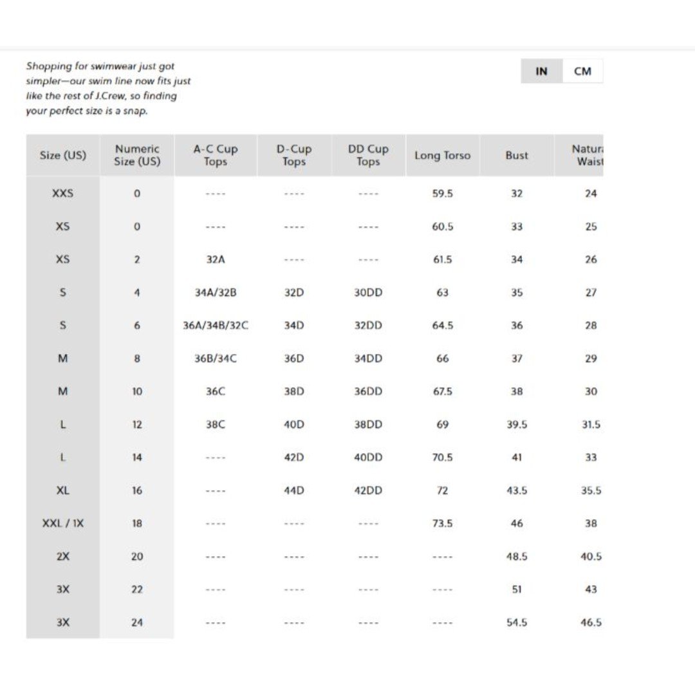Viewport: 695px width, 695px height.
Task: Click the DD Cup Tops header
Action: click(x=368, y=155)
